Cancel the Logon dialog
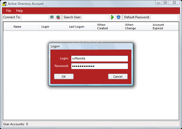Screen dimensions: 182x129 tap(118, 77)
